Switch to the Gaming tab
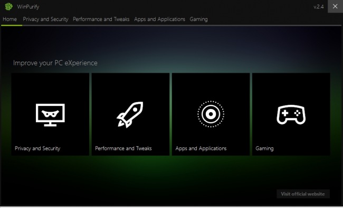The width and height of the screenshot is (343, 208). point(198,19)
